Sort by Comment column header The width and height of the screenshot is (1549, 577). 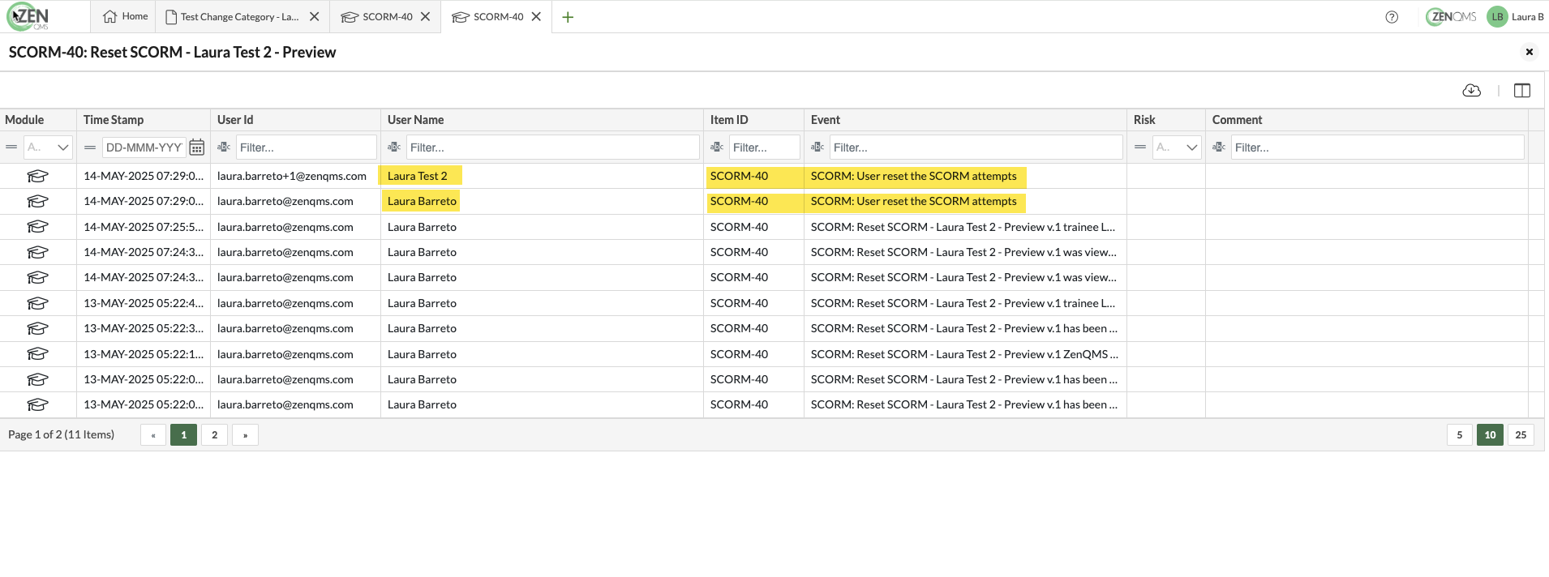tap(1238, 120)
